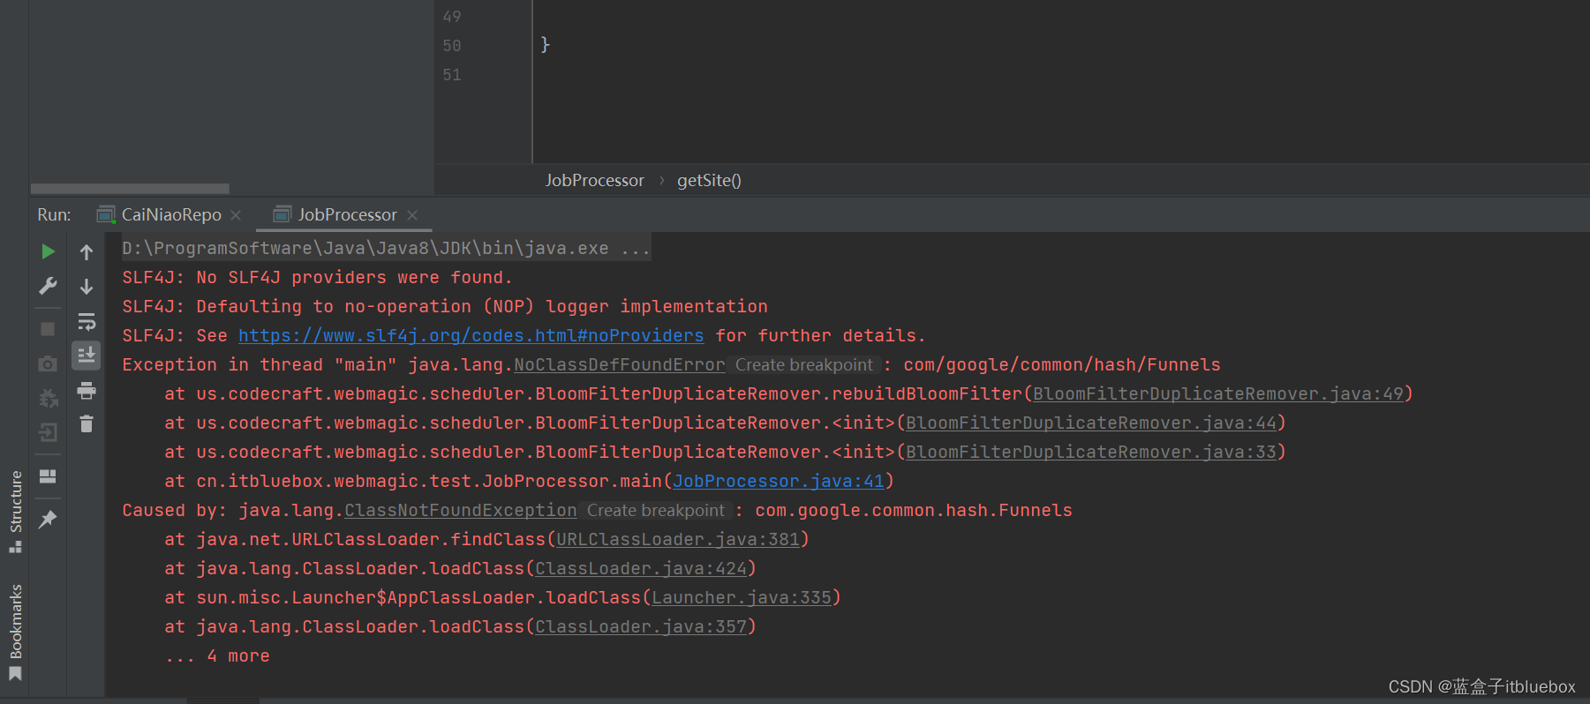Click getSite() in editor breadcrumb

click(x=709, y=180)
